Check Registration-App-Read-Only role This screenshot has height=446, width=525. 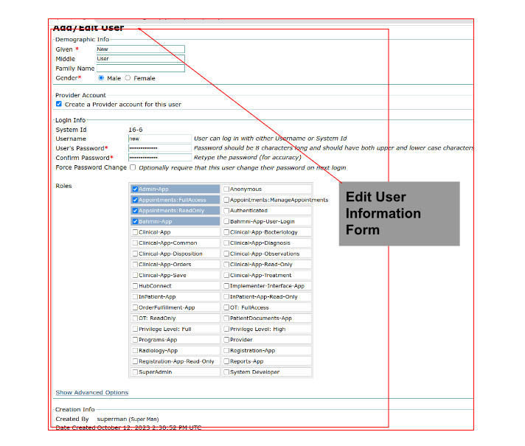[x=135, y=361]
